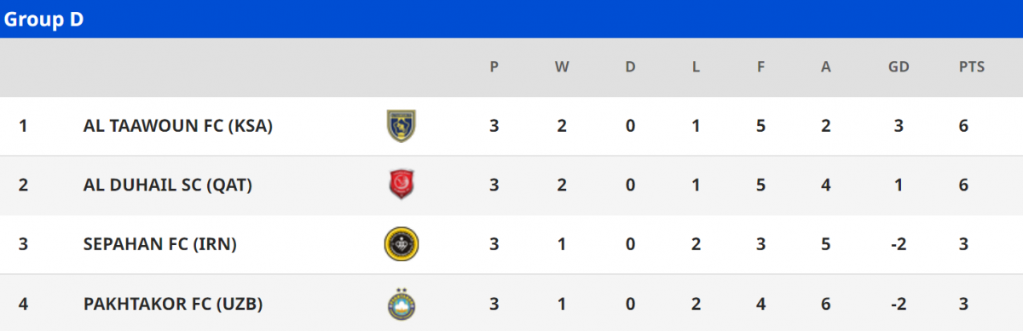The image size is (1023, 331).
Task: Click the Al Taawoun FC club crest
Action: coord(402,126)
